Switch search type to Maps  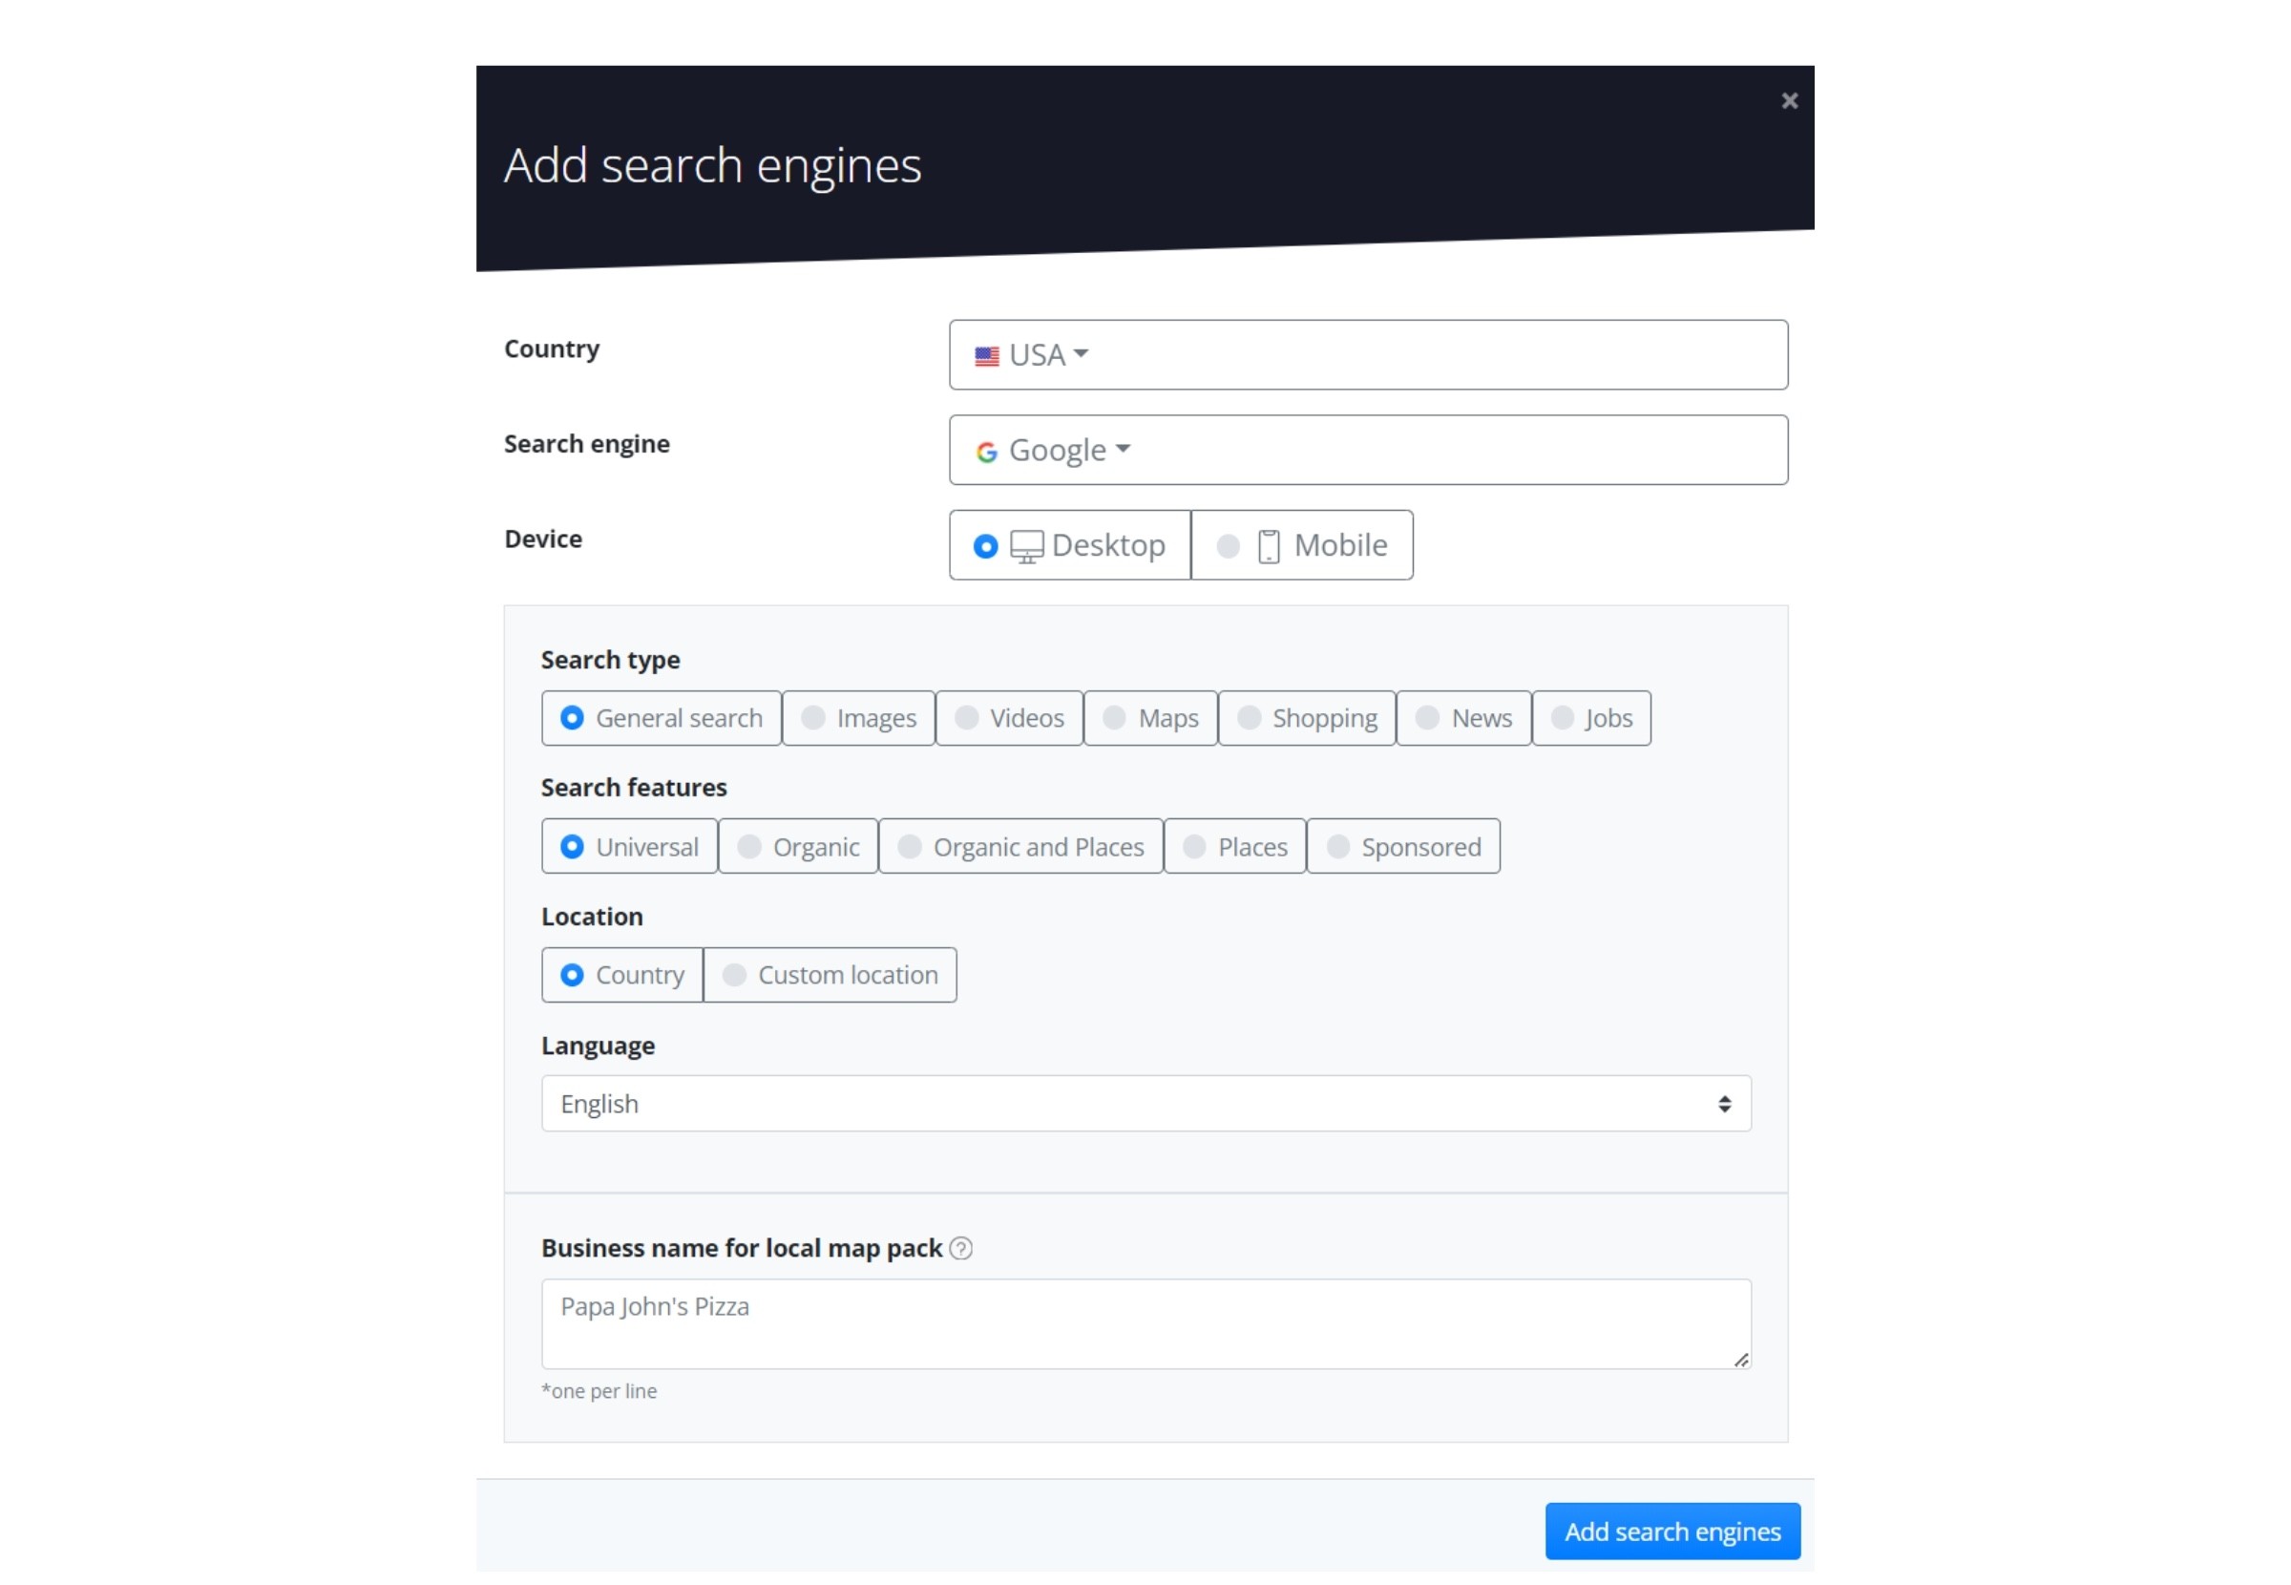pyautogui.click(x=1149, y=718)
